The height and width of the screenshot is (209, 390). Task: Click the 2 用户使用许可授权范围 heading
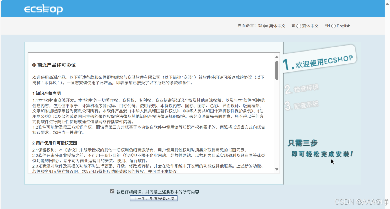(x=55, y=143)
